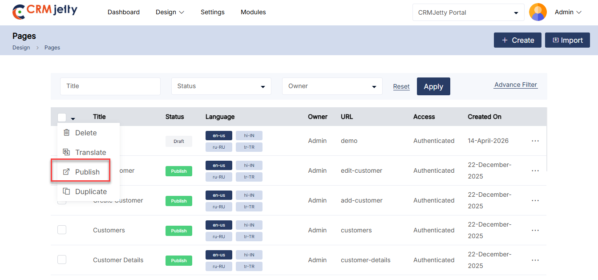
Task: Open the Modules menu item
Action: (x=253, y=12)
